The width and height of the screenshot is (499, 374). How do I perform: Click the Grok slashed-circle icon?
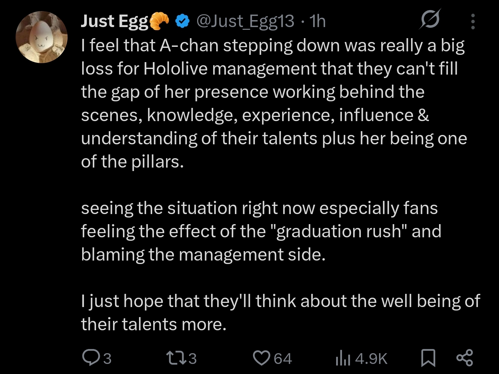(430, 20)
